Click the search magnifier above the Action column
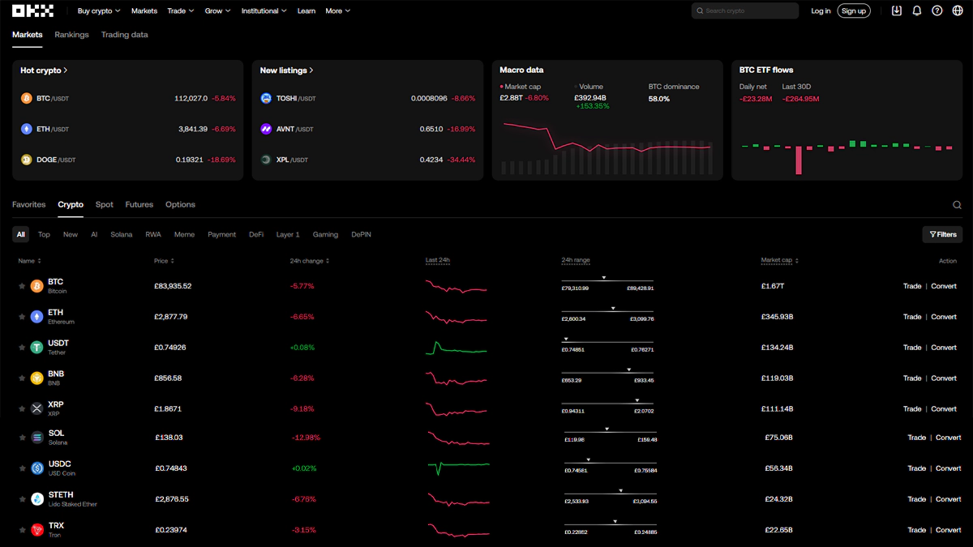This screenshot has width=973, height=547. (x=957, y=205)
